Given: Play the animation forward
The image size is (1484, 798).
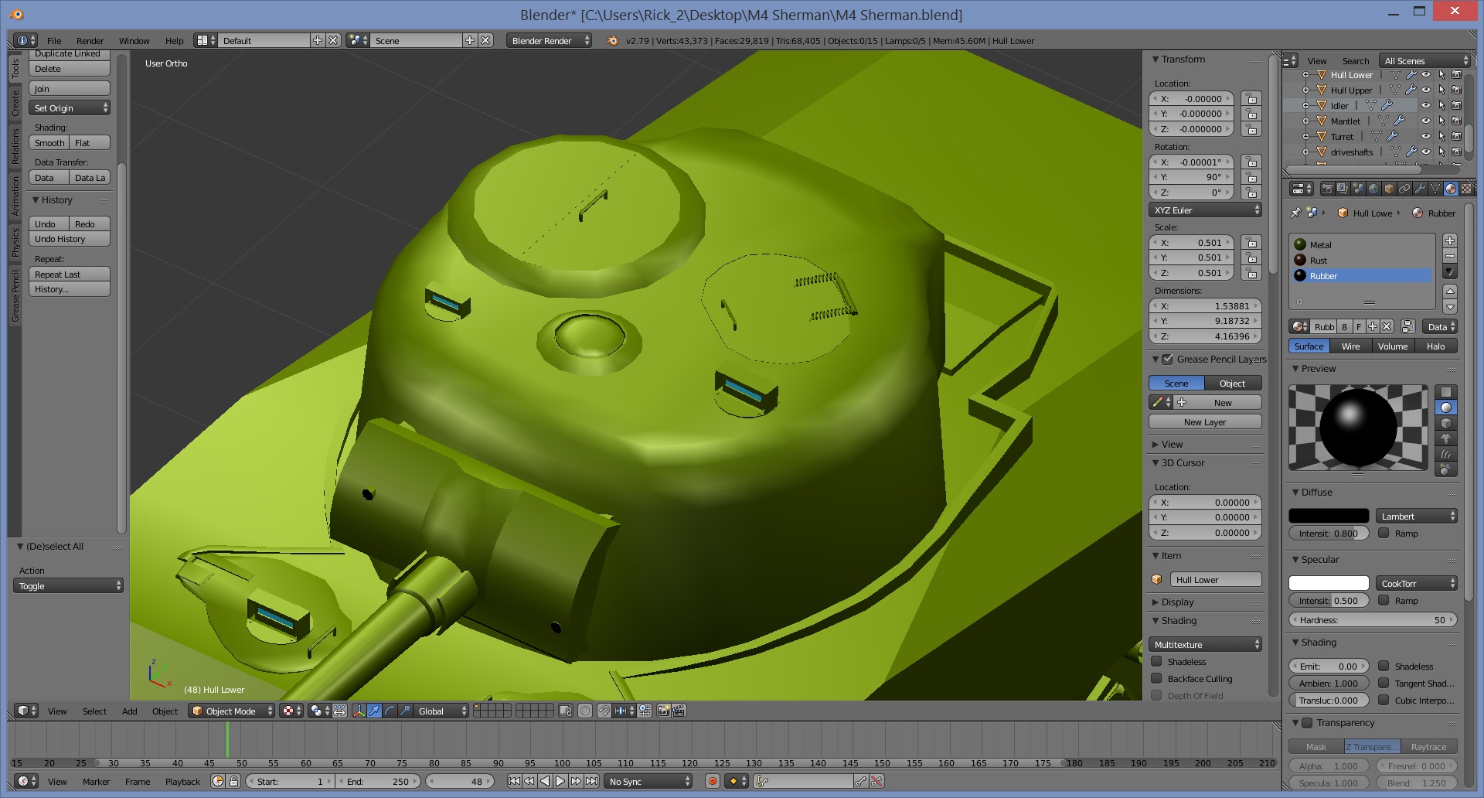Looking at the screenshot, I should tap(560, 782).
